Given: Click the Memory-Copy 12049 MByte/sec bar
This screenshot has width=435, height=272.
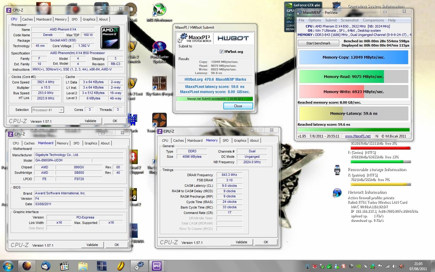Looking at the screenshot, I should 354,57.
